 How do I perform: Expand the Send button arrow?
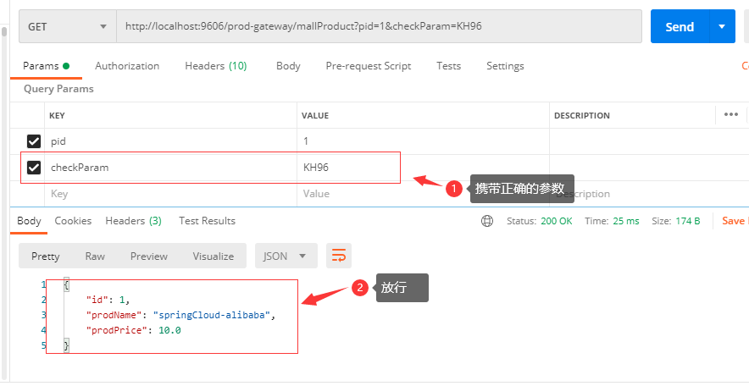[x=722, y=26]
